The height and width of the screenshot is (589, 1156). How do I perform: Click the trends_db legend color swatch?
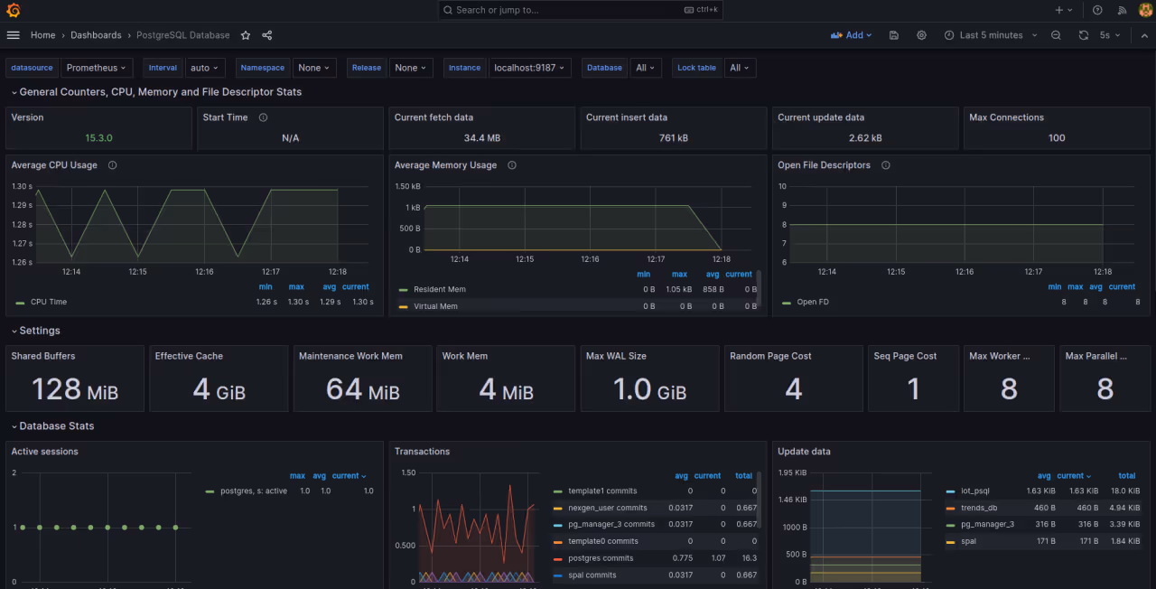pyautogui.click(x=950, y=508)
